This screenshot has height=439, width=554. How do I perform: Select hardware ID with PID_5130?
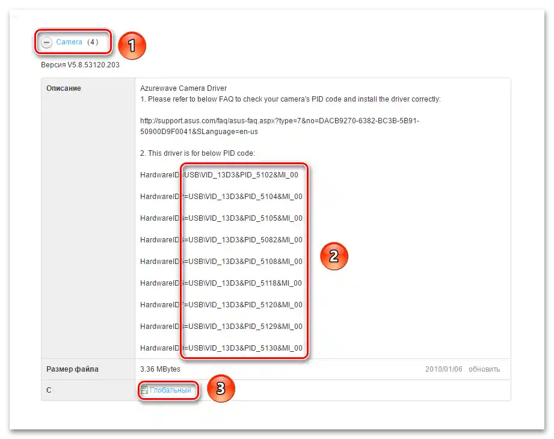click(221, 348)
